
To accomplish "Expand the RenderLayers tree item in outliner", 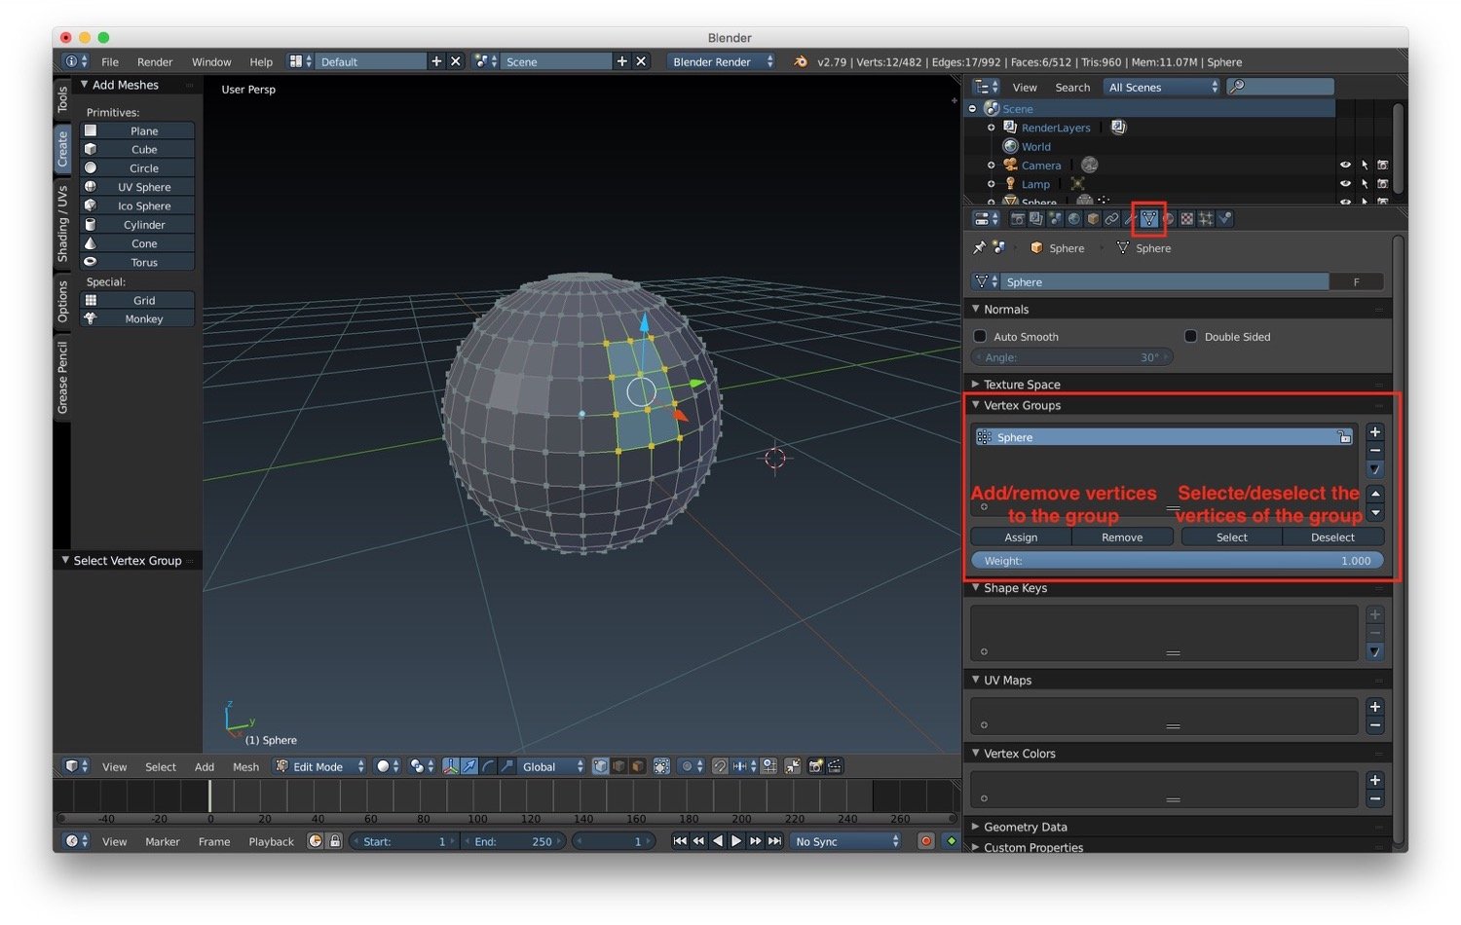I will coord(992,128).
